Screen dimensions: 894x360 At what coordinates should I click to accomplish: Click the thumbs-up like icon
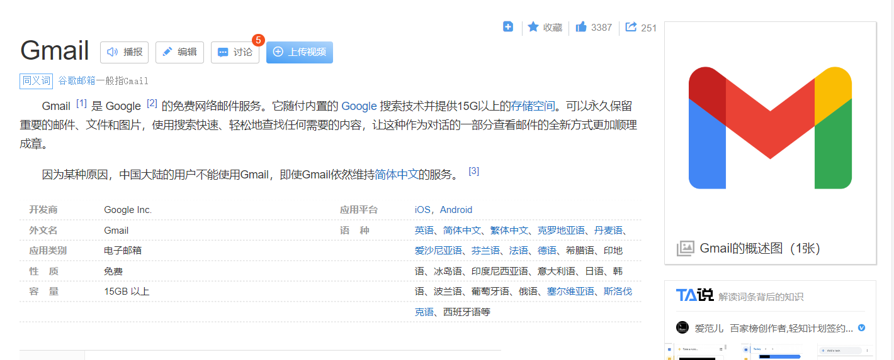tap(581, 27)
